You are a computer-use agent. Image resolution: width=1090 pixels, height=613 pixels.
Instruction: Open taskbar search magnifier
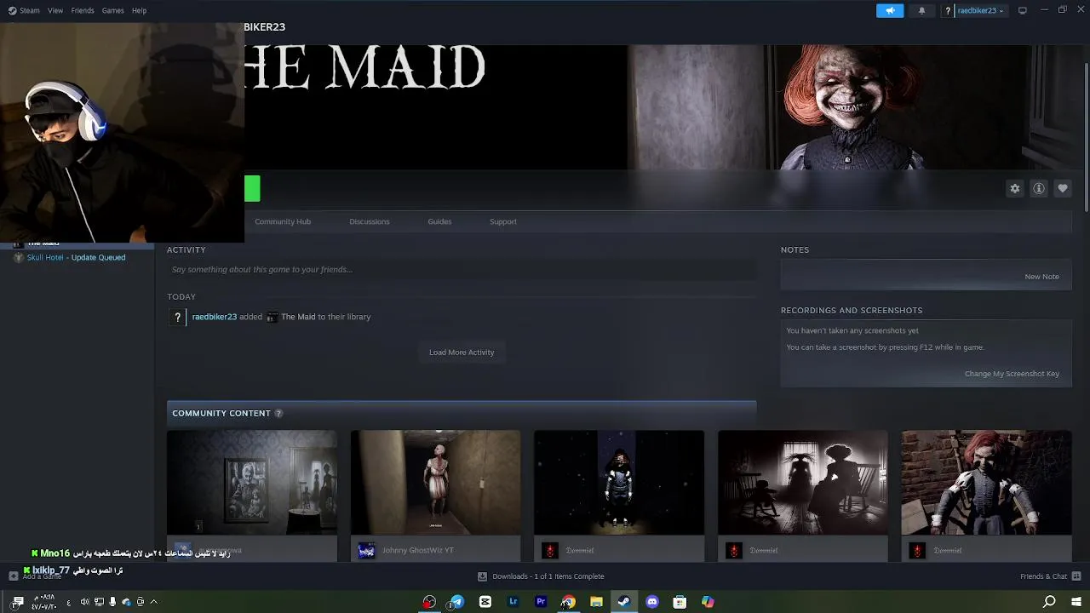1049,602
